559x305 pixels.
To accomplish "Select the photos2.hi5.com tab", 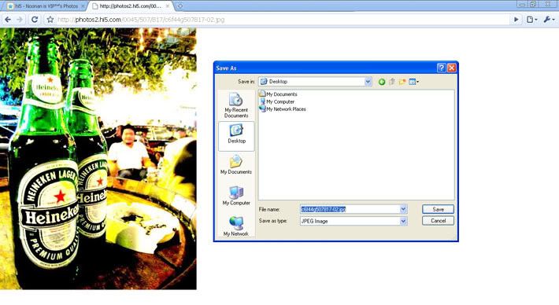I will point(130,6).
